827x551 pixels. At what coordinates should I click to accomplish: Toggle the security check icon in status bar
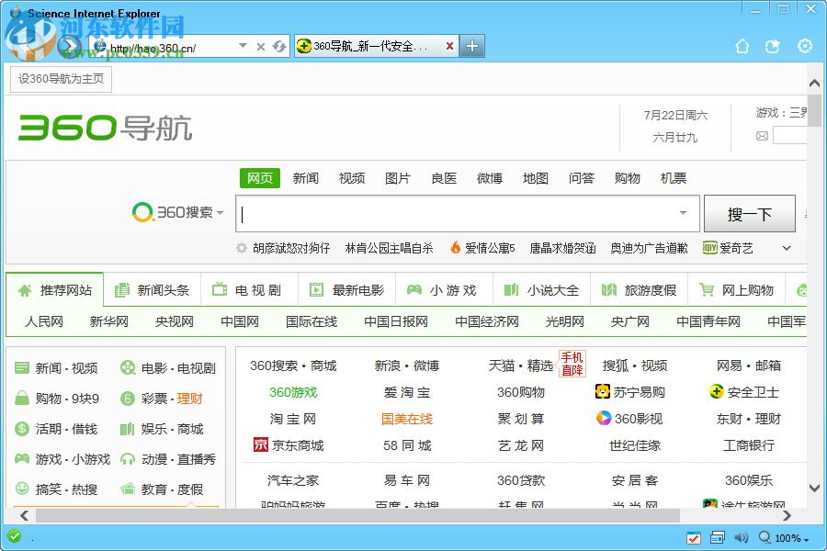(693, 538)
